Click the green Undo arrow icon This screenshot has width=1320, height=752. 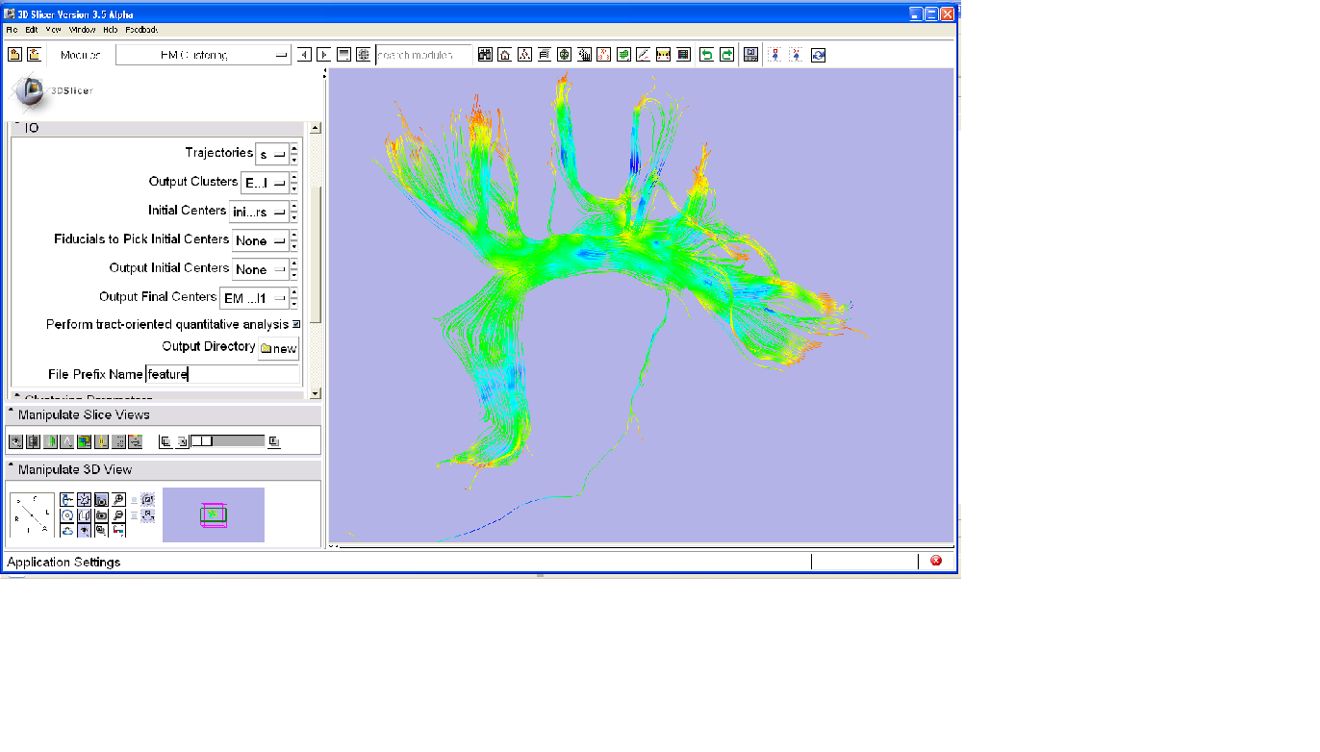pos(706,55)
